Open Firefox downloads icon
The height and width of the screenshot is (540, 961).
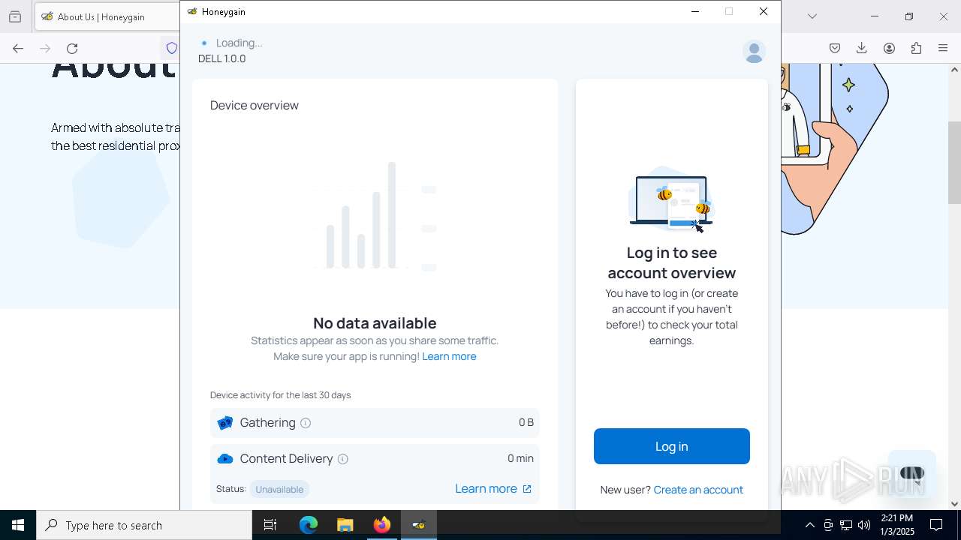tap(862, 48)
